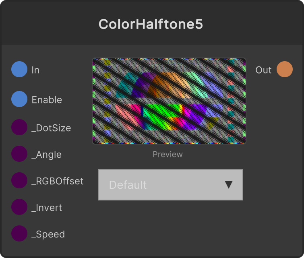
Task: Click the Enable text label
Action: coord(47,100)
